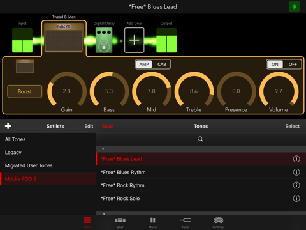Select the Tweed B-Man amp block

pyautogui.click(x=64, y=37)
